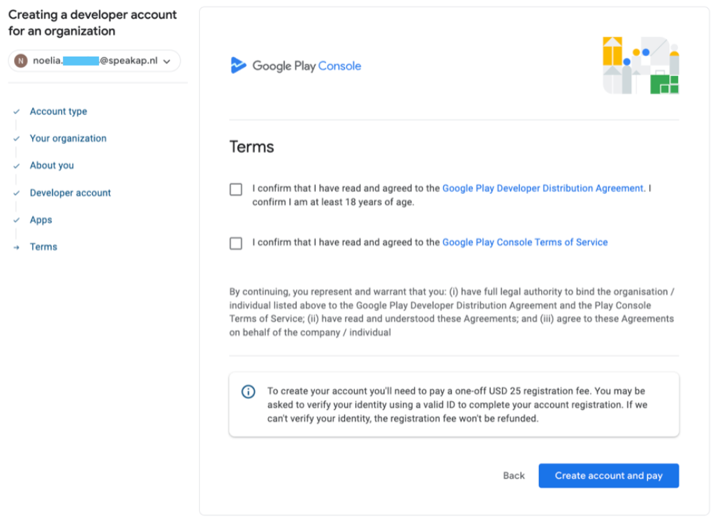Open Google Play Console Terms of Service link
The image size is (715, 526).
point(525,242)
